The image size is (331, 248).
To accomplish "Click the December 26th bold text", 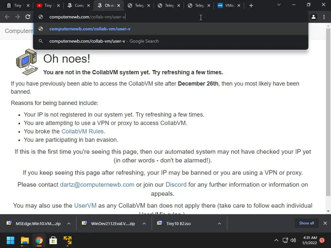I will point(198,84).
